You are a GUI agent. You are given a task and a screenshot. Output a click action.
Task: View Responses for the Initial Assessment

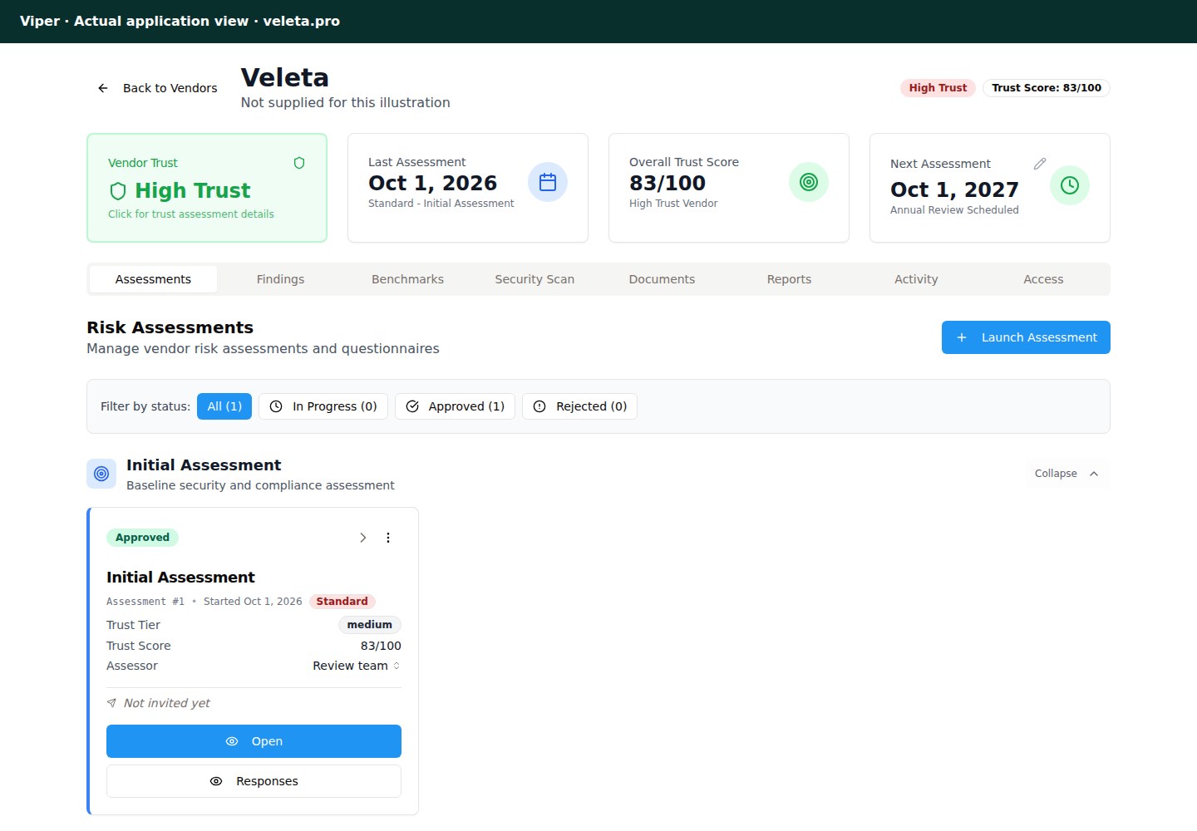pyautogui.click(x=254, y=781)
